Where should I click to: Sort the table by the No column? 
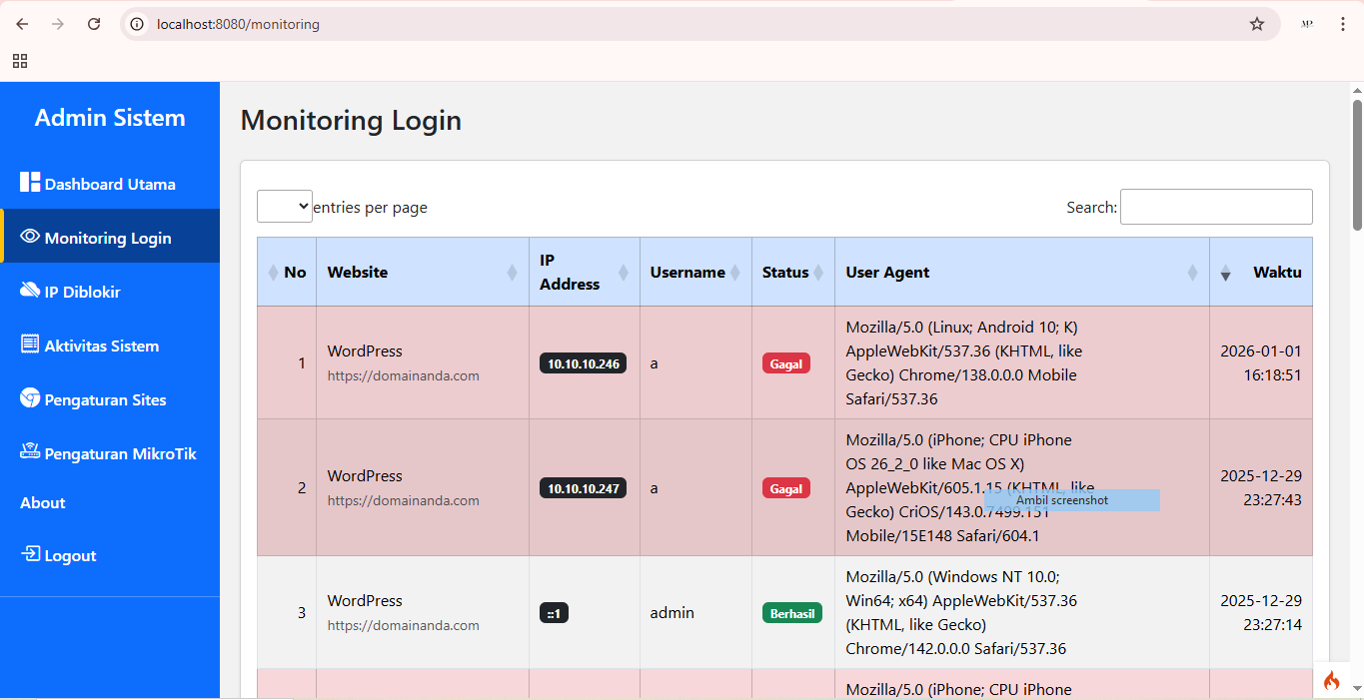pos(287,272)
